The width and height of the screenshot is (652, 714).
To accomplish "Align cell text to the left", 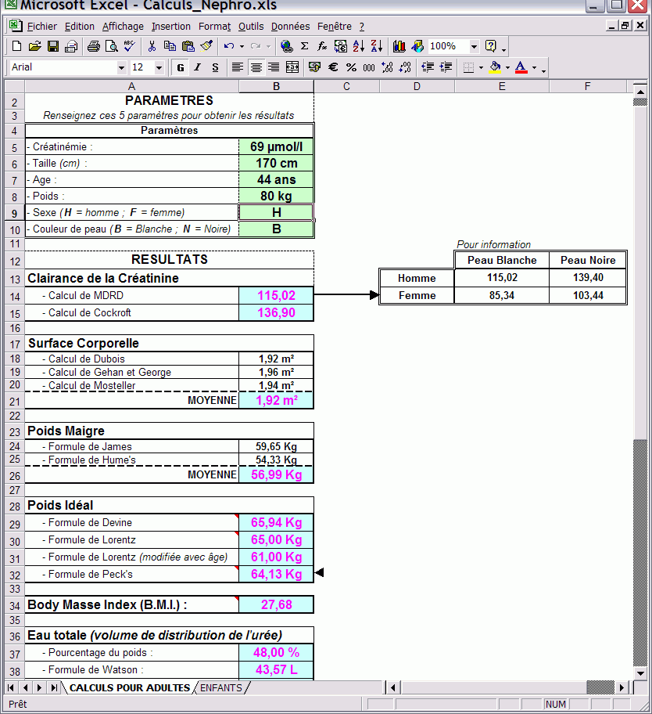I will tap(237, 67).
